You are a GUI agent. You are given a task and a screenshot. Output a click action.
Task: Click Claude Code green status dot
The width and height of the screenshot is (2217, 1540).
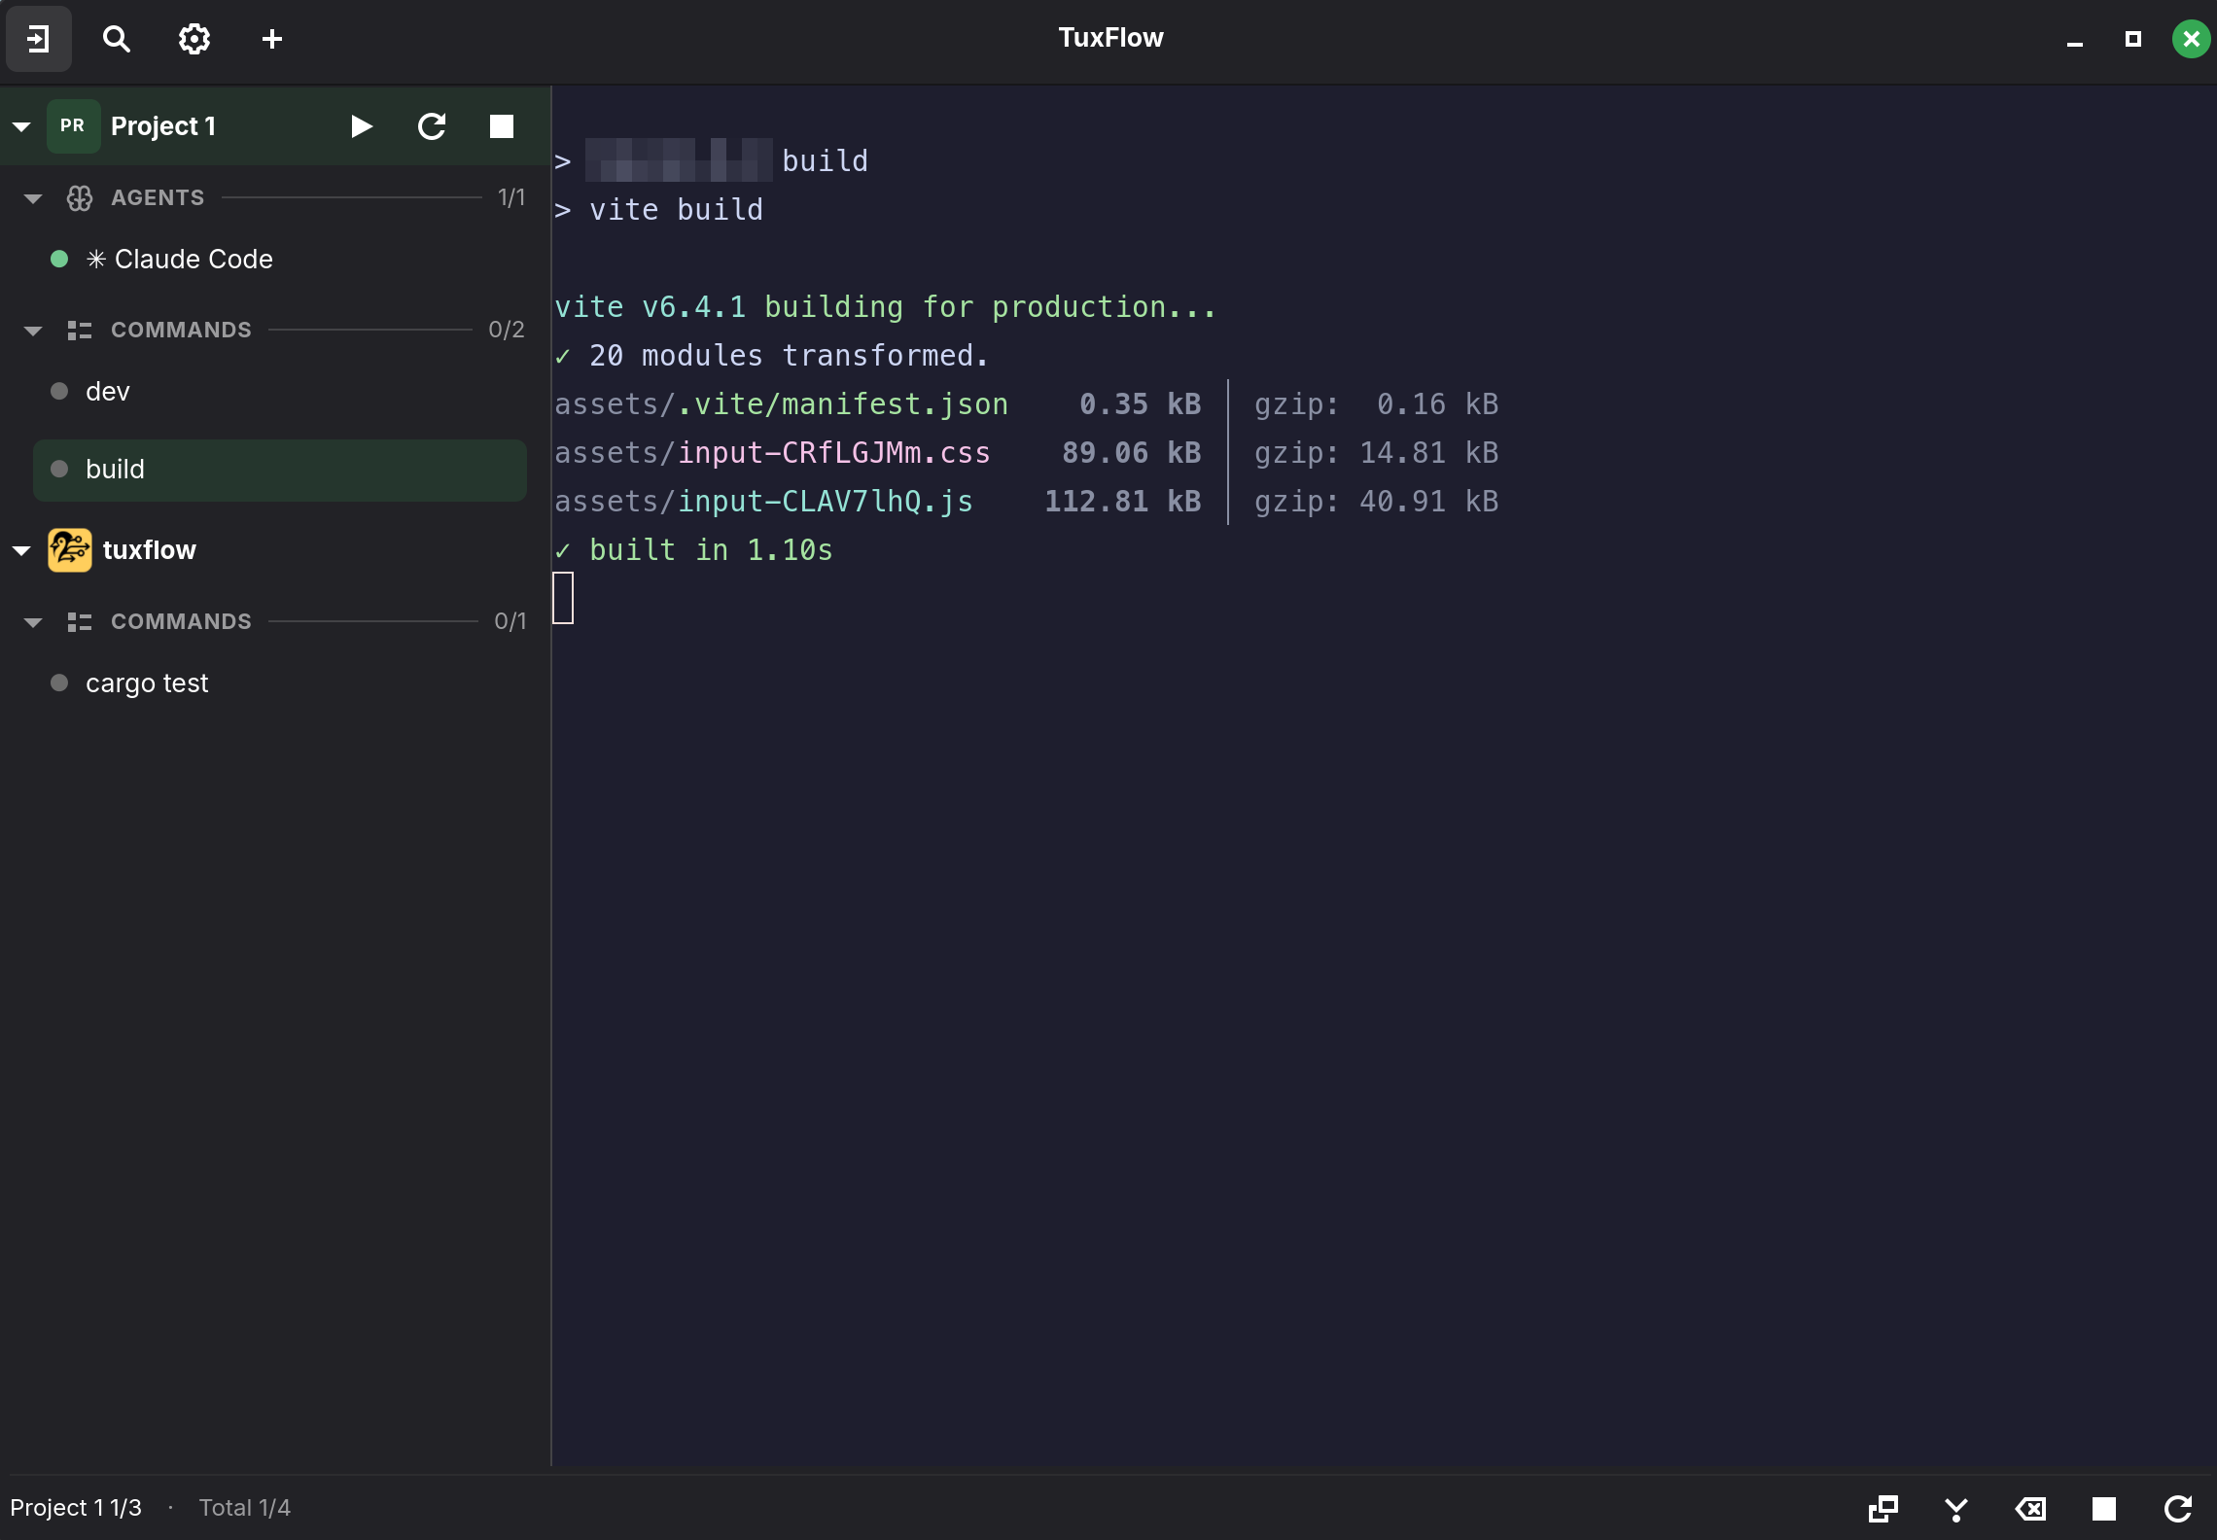click(59, 260)
